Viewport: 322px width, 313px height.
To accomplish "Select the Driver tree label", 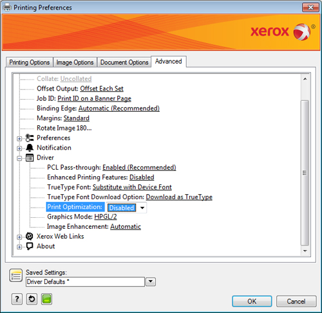I will [x=45, y=157].
